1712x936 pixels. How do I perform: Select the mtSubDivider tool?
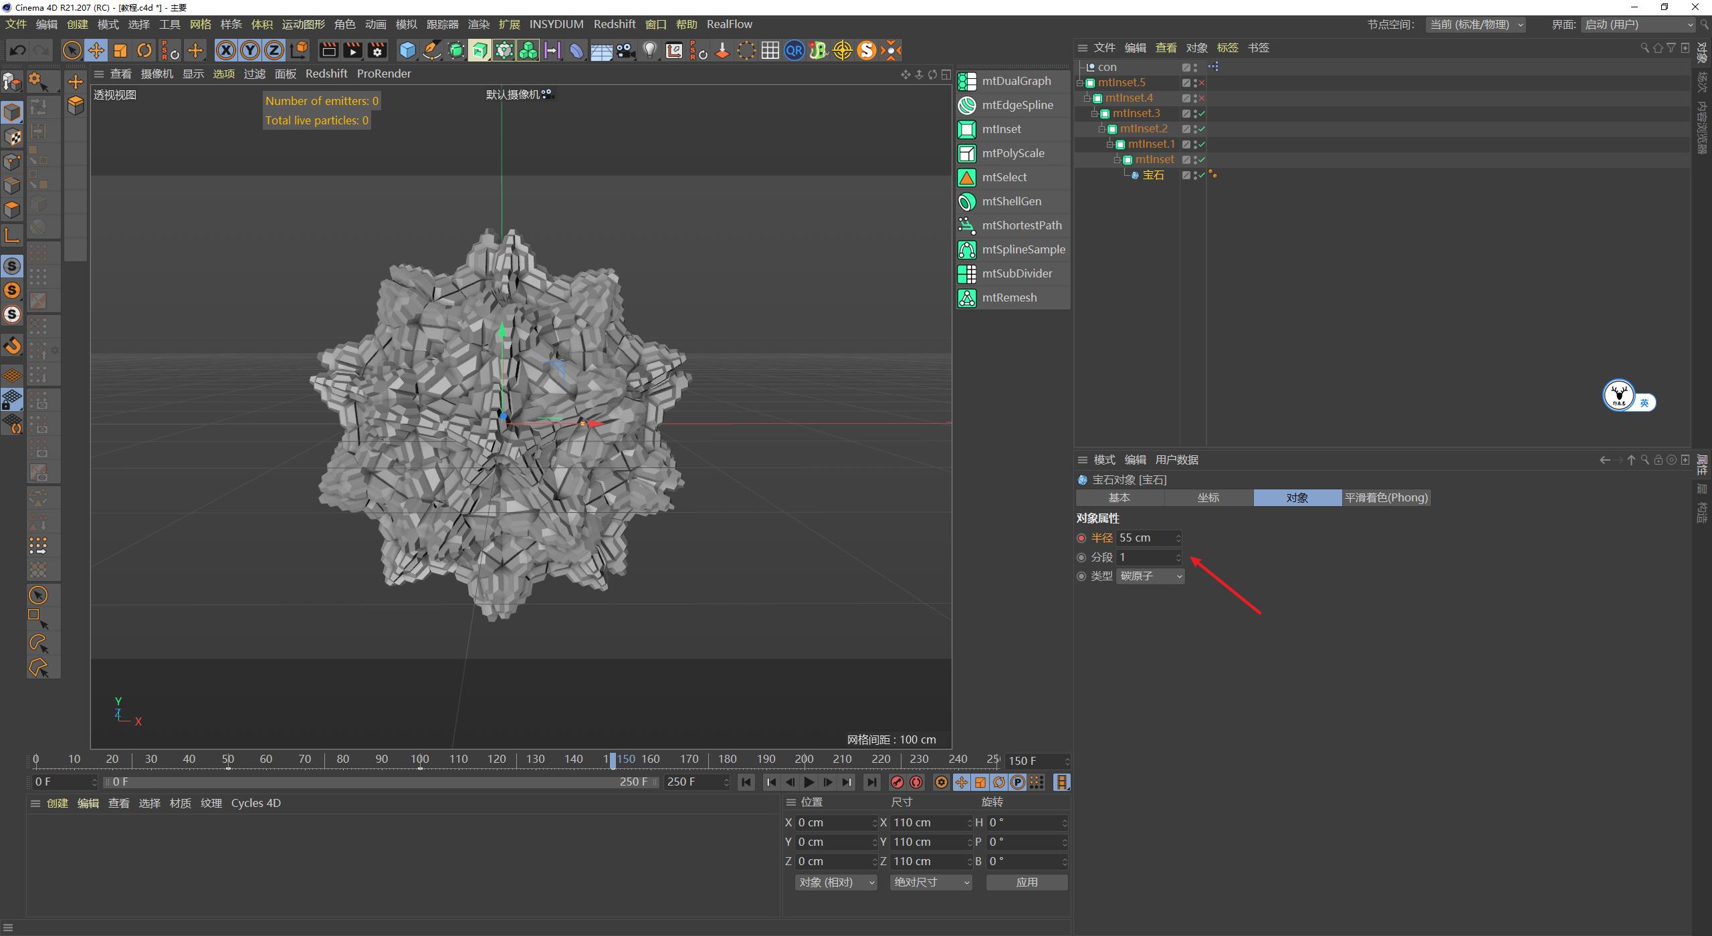1016,273
